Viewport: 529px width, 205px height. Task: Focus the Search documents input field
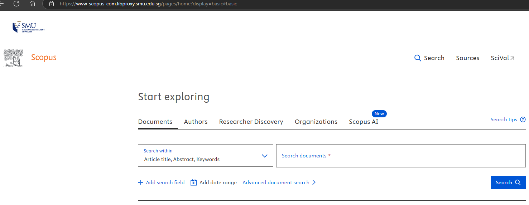[401, 156]
